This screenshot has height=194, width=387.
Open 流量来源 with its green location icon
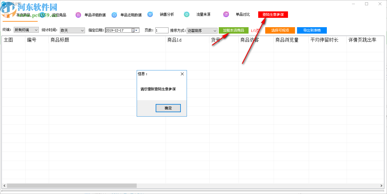tap(187, 14)
